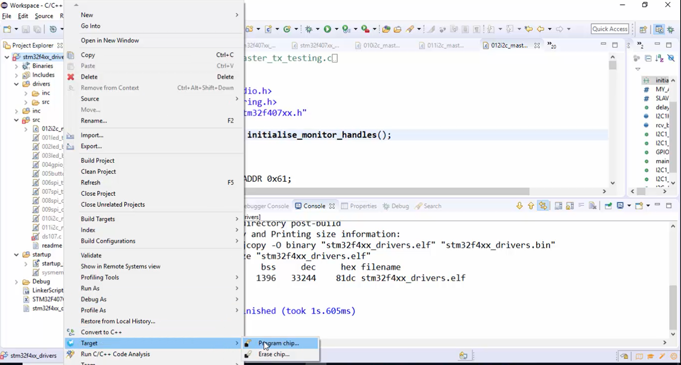Click the editor vertical scrollbar thumb
681x365 pixels.
[x=612, y=65]
